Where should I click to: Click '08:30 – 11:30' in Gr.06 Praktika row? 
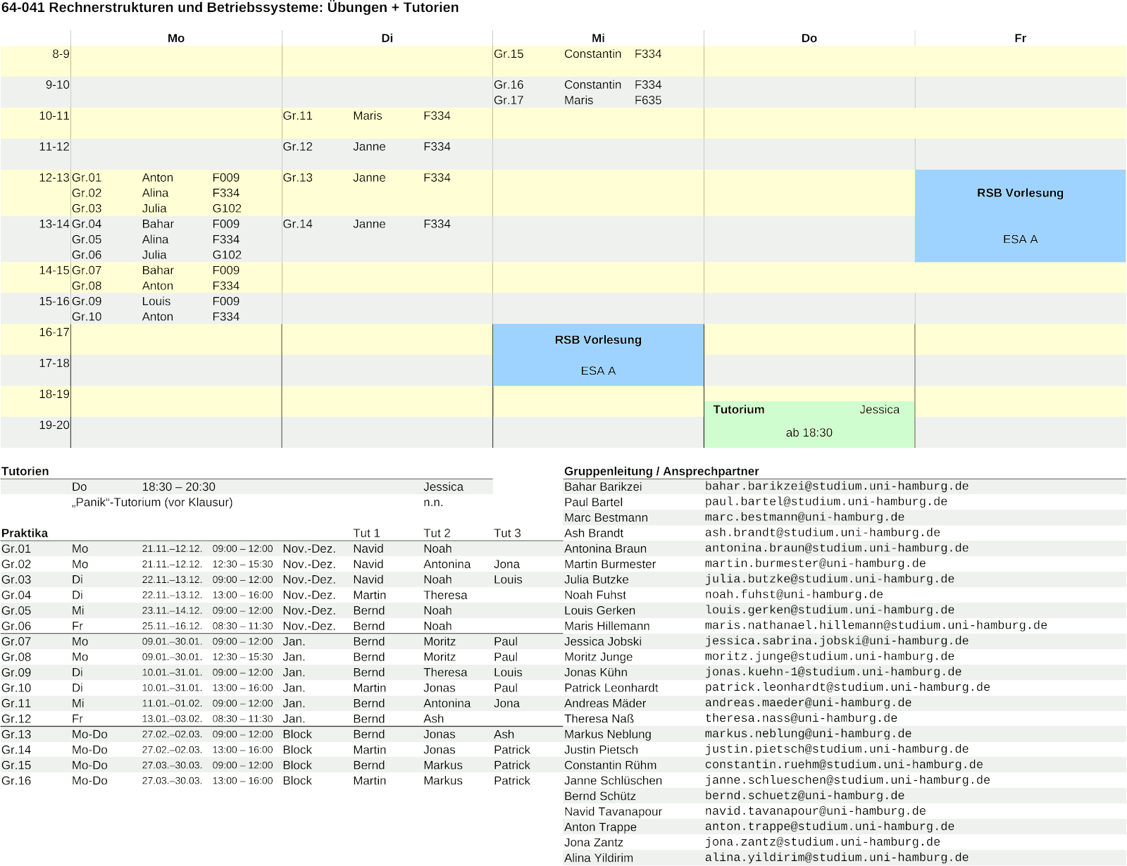point(242,627)
